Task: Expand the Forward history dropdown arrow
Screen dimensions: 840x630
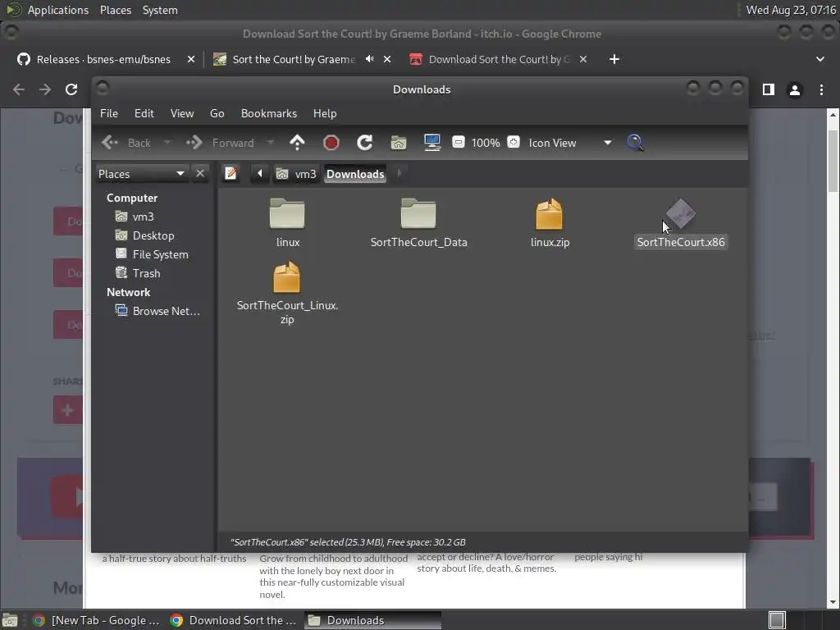Action: point(271,143)
